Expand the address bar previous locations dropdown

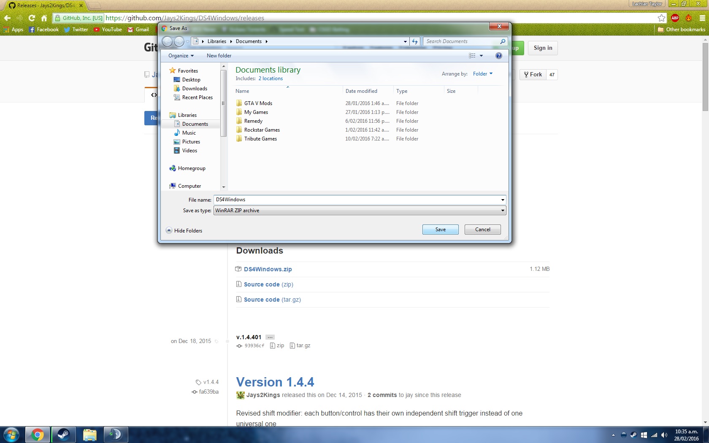[x=405, y=41]
